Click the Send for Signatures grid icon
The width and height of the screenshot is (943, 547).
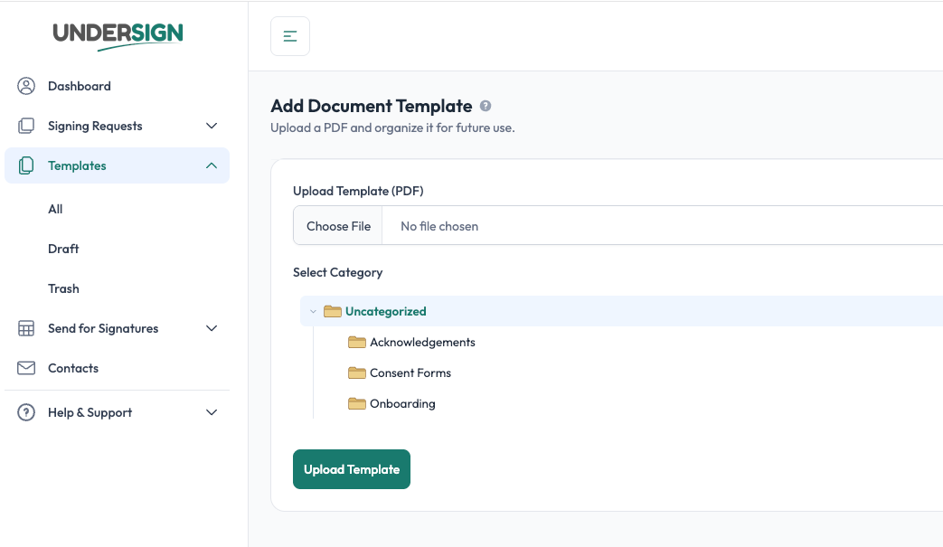[x=26, y=328]
